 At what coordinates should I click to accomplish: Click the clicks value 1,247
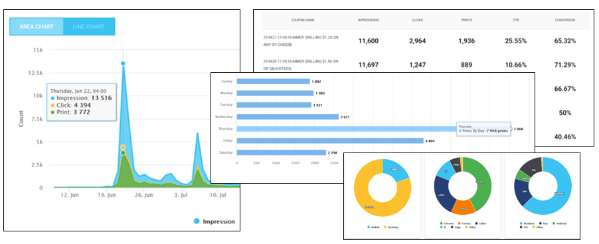pyautogui.click(x=417, y=65)
